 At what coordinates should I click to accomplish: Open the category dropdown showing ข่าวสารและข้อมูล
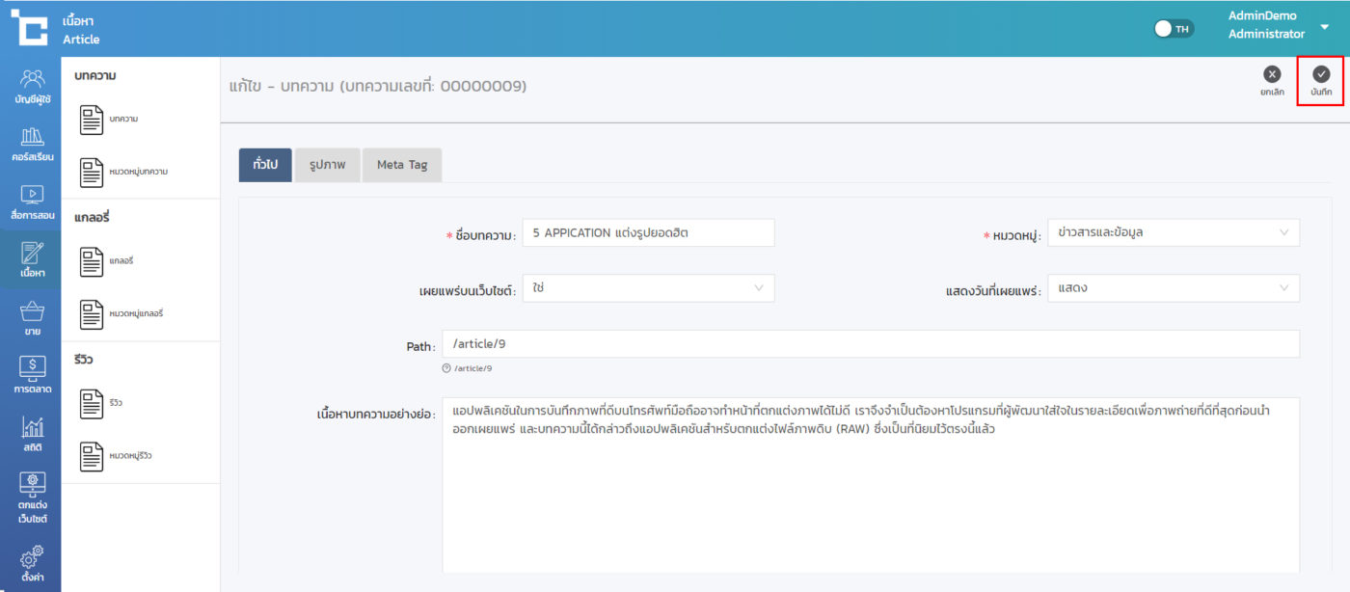click(1173, 232)
